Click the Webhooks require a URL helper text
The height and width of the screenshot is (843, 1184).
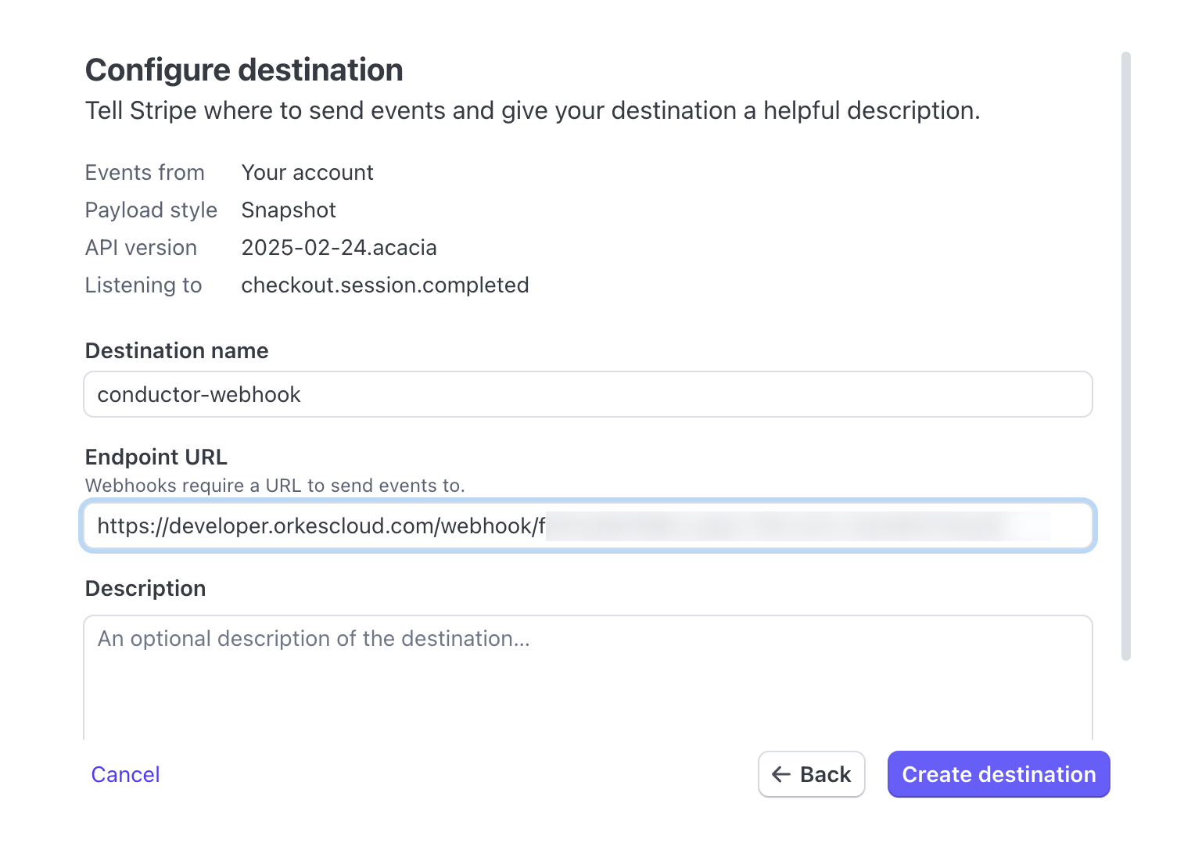(x=274, y=485)
